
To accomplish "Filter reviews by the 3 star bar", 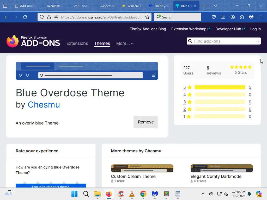I will pos(220,102).
